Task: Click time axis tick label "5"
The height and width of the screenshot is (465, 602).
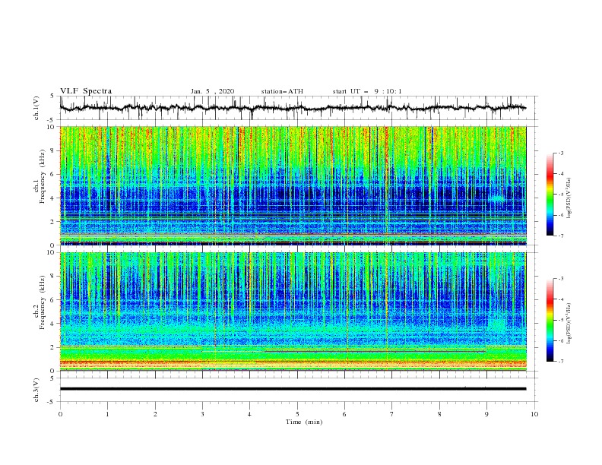Action: [297, 414]
